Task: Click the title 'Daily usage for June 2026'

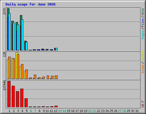Action: (31, 4)
